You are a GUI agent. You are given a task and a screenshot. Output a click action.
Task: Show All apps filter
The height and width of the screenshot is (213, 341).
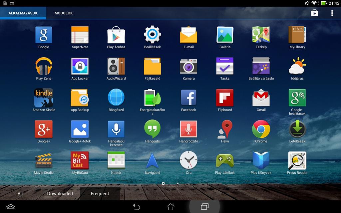(20, 194)
